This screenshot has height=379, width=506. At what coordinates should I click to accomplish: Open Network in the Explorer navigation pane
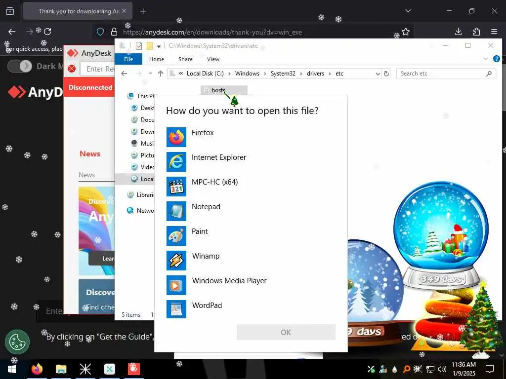141,210
